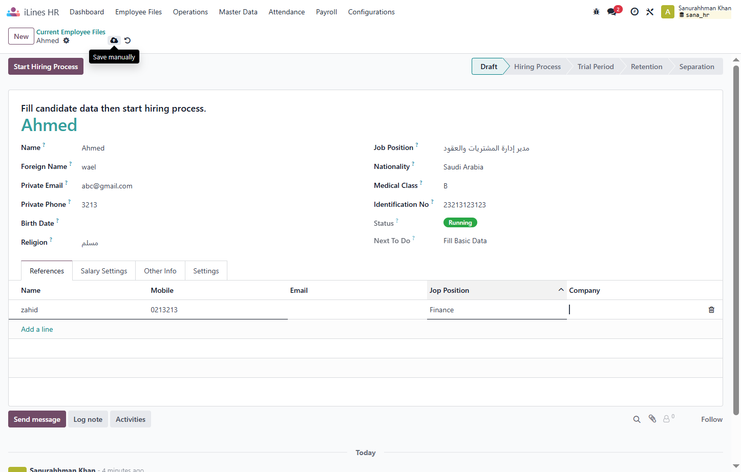Viewport: 741px width, 472px height.
Task: Select the Retention status stage
Action: 646,67
